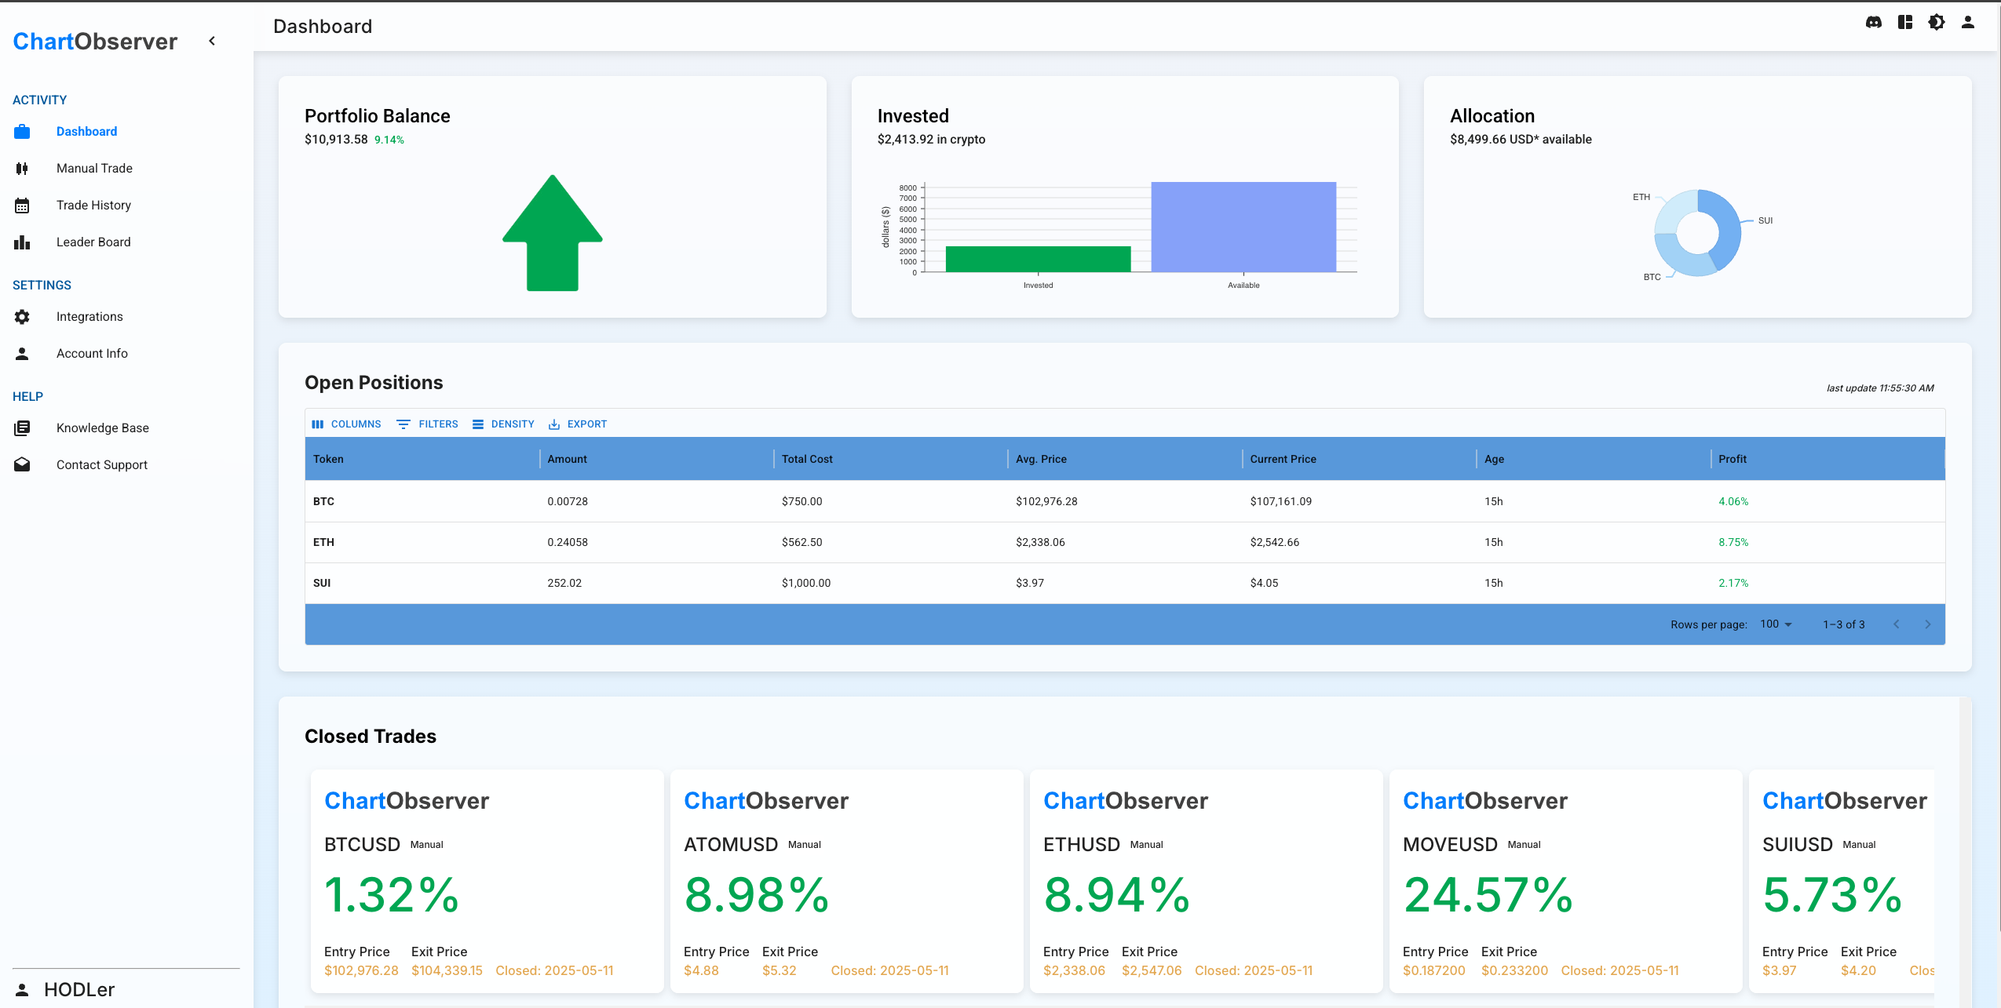Click the Manual Trade candlestick icon

pyautogui.click(x=22, y=169)
